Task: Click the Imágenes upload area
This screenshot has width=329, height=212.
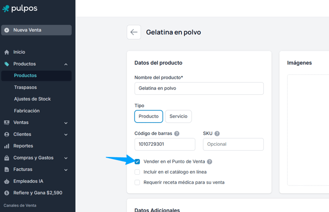Action: coord(308,130)
